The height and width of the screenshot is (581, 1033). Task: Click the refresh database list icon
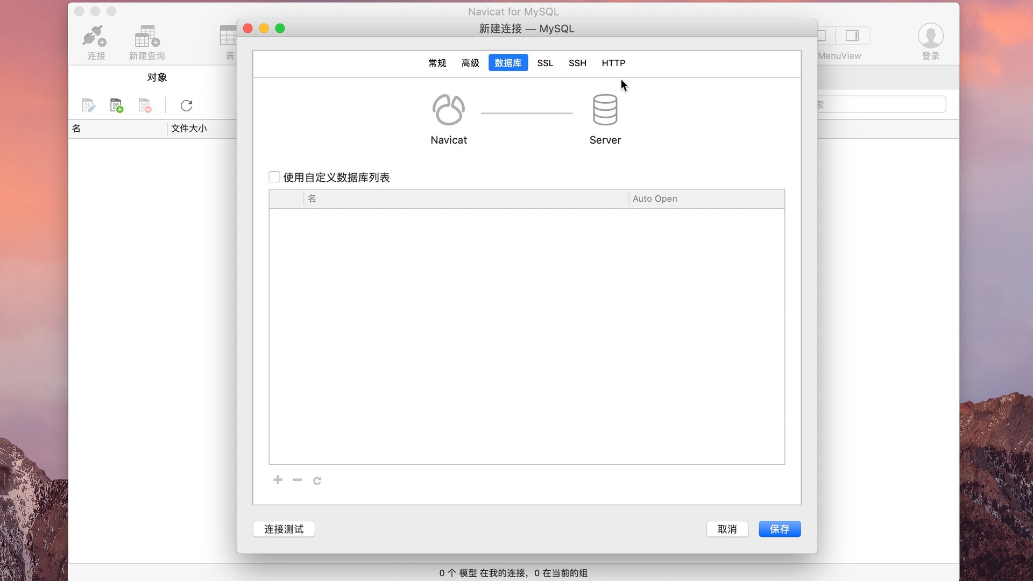(317, 479)
